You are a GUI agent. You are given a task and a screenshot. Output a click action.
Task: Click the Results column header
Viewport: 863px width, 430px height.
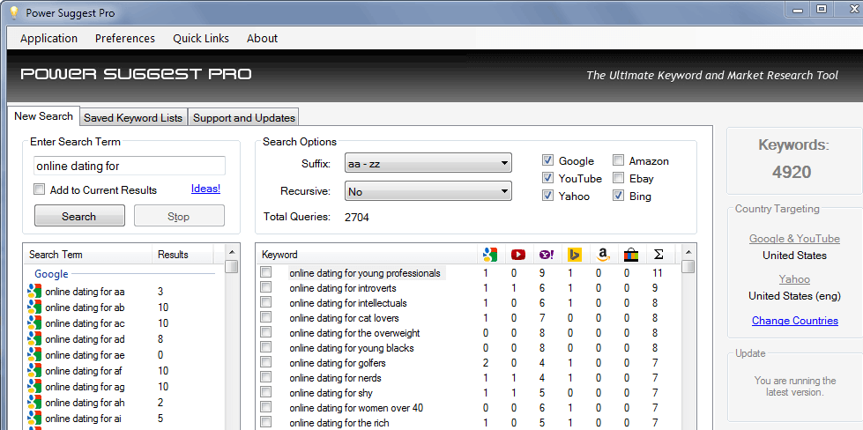pos(182,255)
